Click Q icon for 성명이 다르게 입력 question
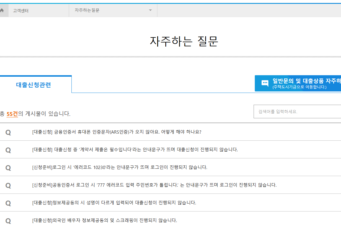The height and width of the screenshot is (228, 341). tap(8, 203)
